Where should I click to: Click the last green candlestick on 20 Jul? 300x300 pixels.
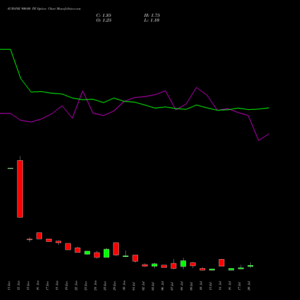[x=250, y=266]
